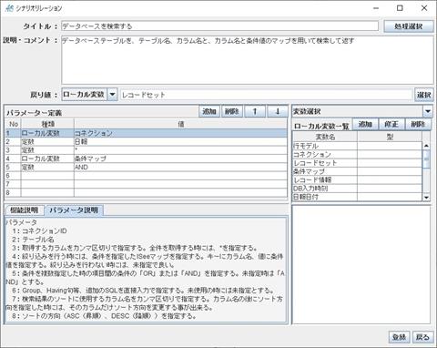Image resolution: width=437 pixels, height=348 pixels.
Task: Click the 修正 button
Action: [391, 124]
